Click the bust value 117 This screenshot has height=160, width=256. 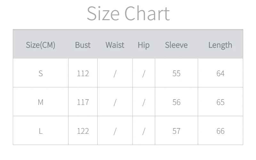tap(83, 102)
